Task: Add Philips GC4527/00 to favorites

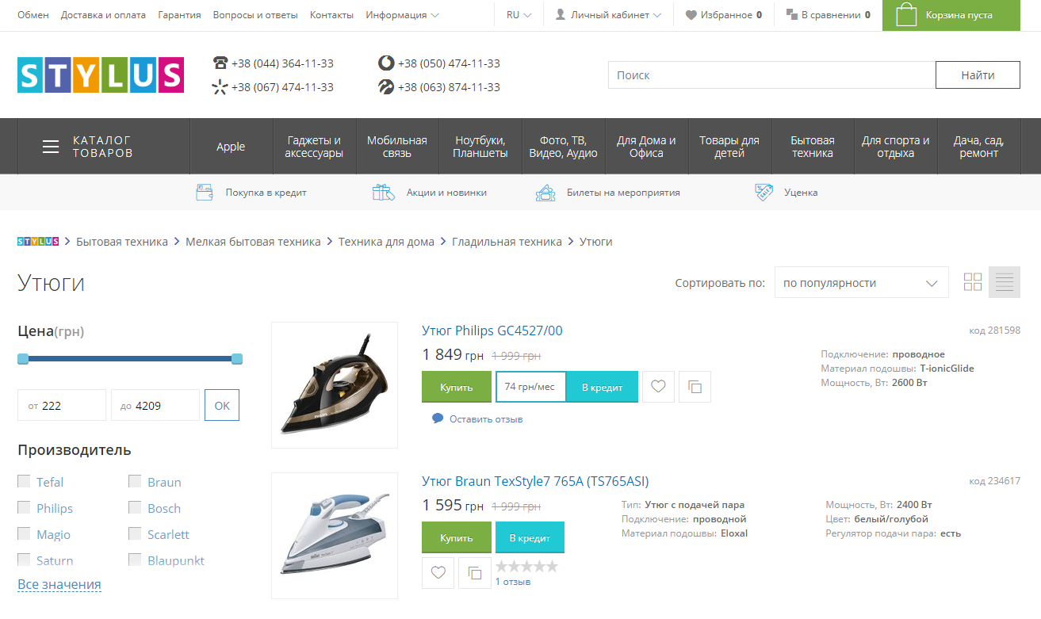Action: point(658,387)
